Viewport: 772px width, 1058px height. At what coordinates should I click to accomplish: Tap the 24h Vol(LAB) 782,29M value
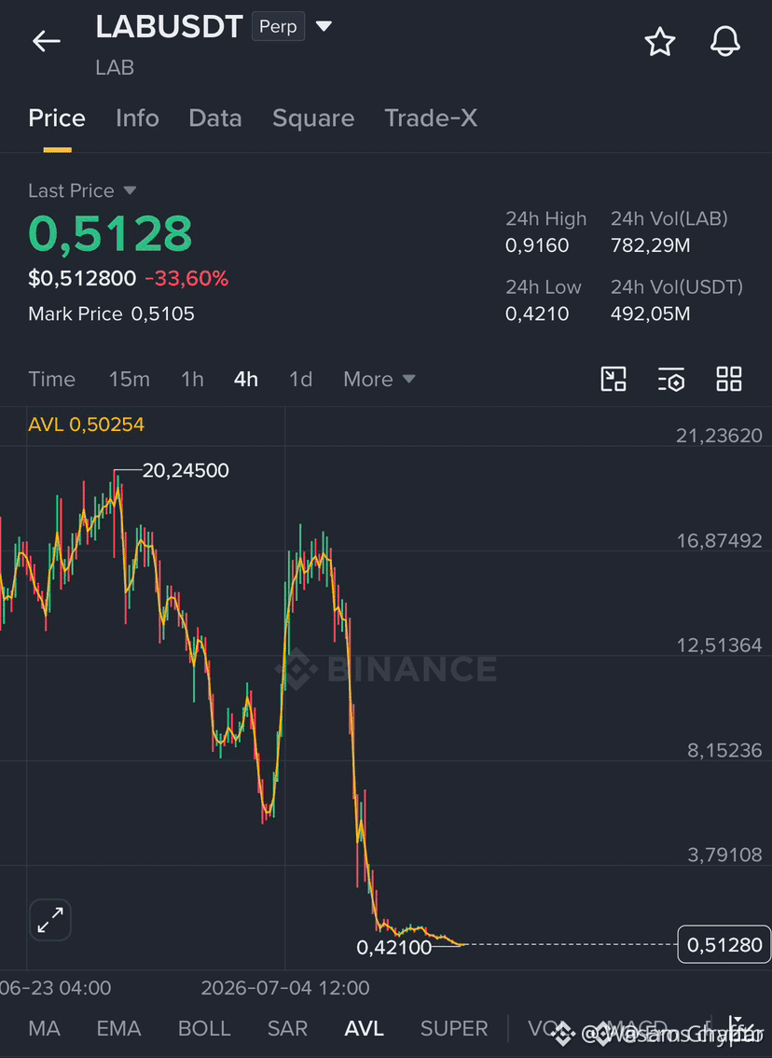tap(651, 245)
